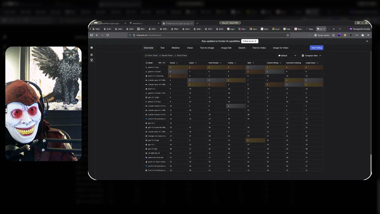Start new chat via sidebar edit icon
380x214 pixels.
pyautogui.click(x=91, y=55)
